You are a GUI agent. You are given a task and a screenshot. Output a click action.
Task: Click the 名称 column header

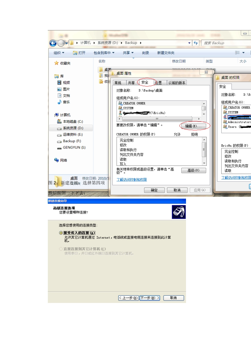pos(102,61)
